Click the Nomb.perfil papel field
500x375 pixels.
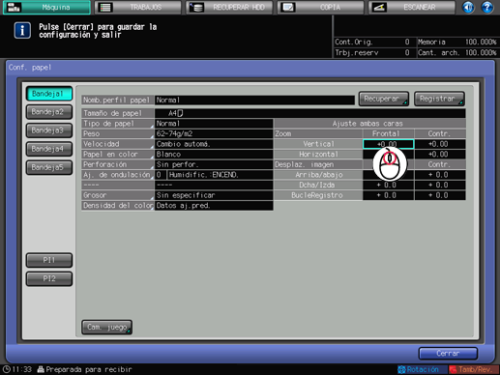[254, 101]
